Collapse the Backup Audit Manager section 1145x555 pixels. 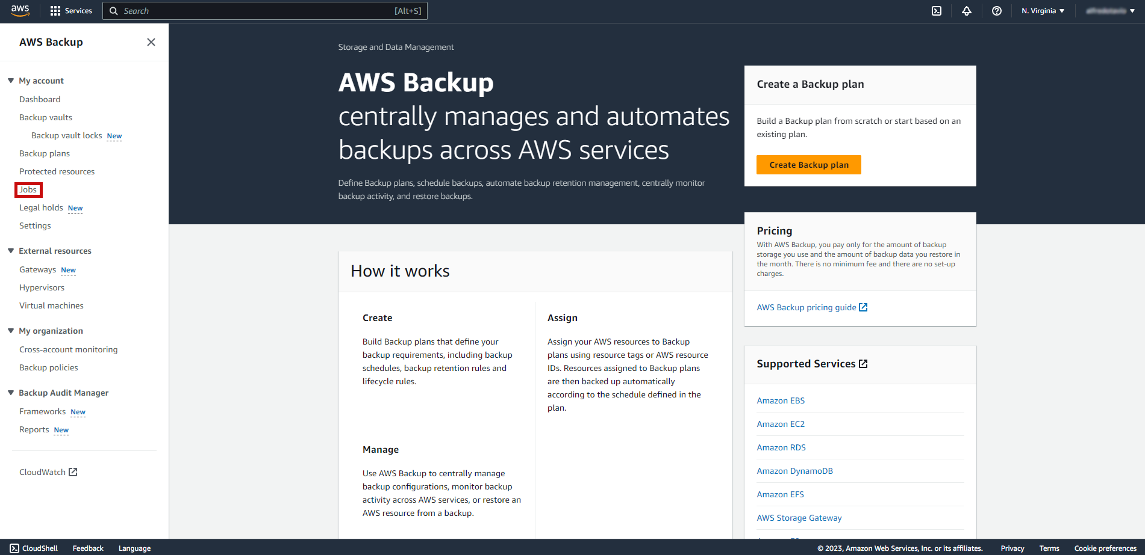11,393
